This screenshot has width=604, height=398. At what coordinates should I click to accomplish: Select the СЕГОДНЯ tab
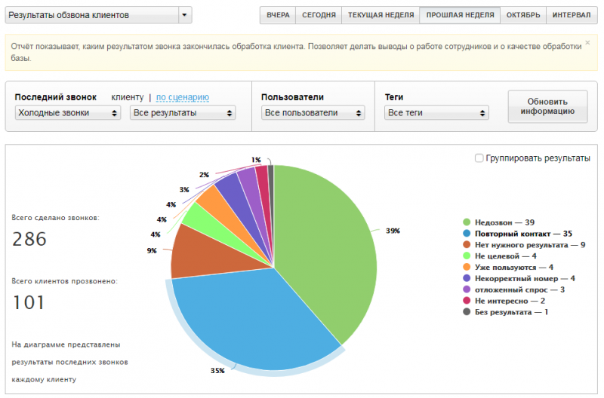[319, 15]
